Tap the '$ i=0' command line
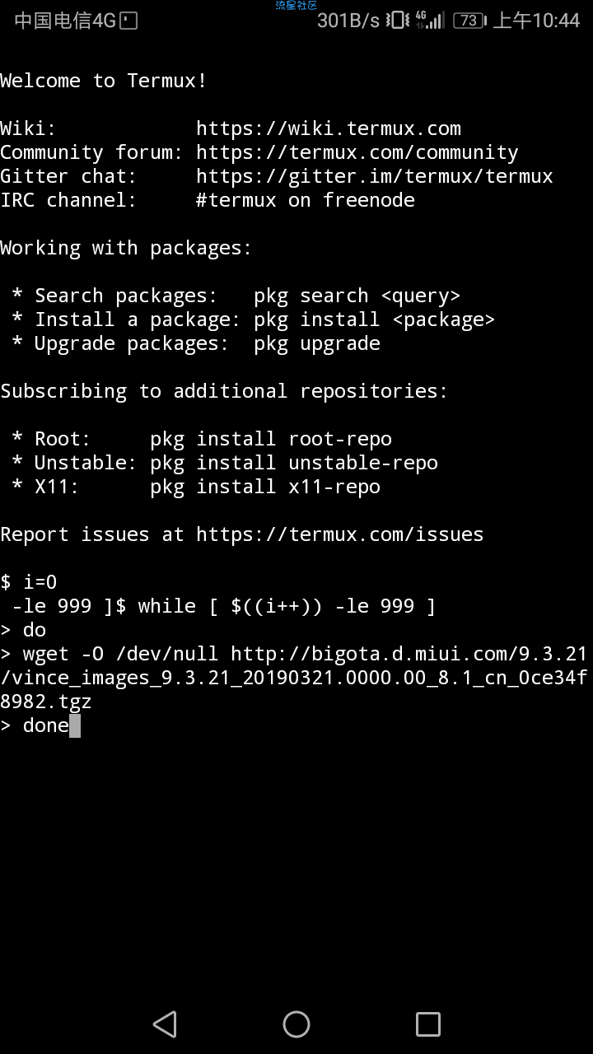Viewport: 593px width, 1054px height. coord(29,582)
